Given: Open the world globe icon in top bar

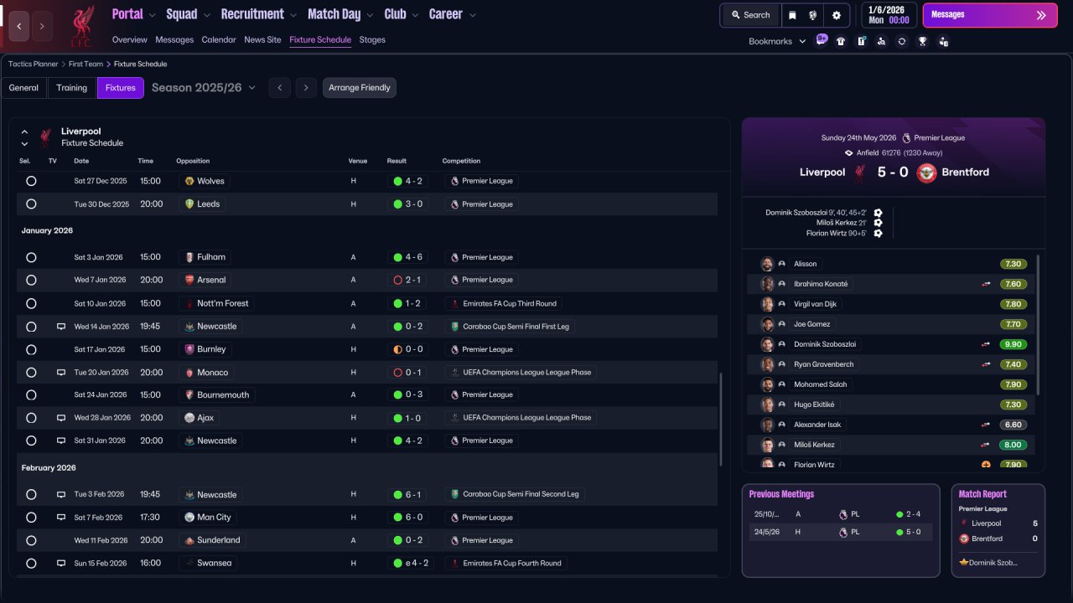Looking at the screenshot, I should (x=813, y=15).
